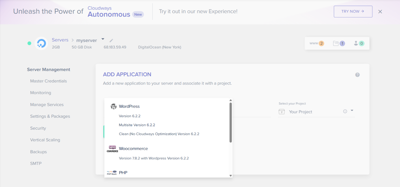Click scroll-up arrow of application list
The image size is (400, 187).
230,100
